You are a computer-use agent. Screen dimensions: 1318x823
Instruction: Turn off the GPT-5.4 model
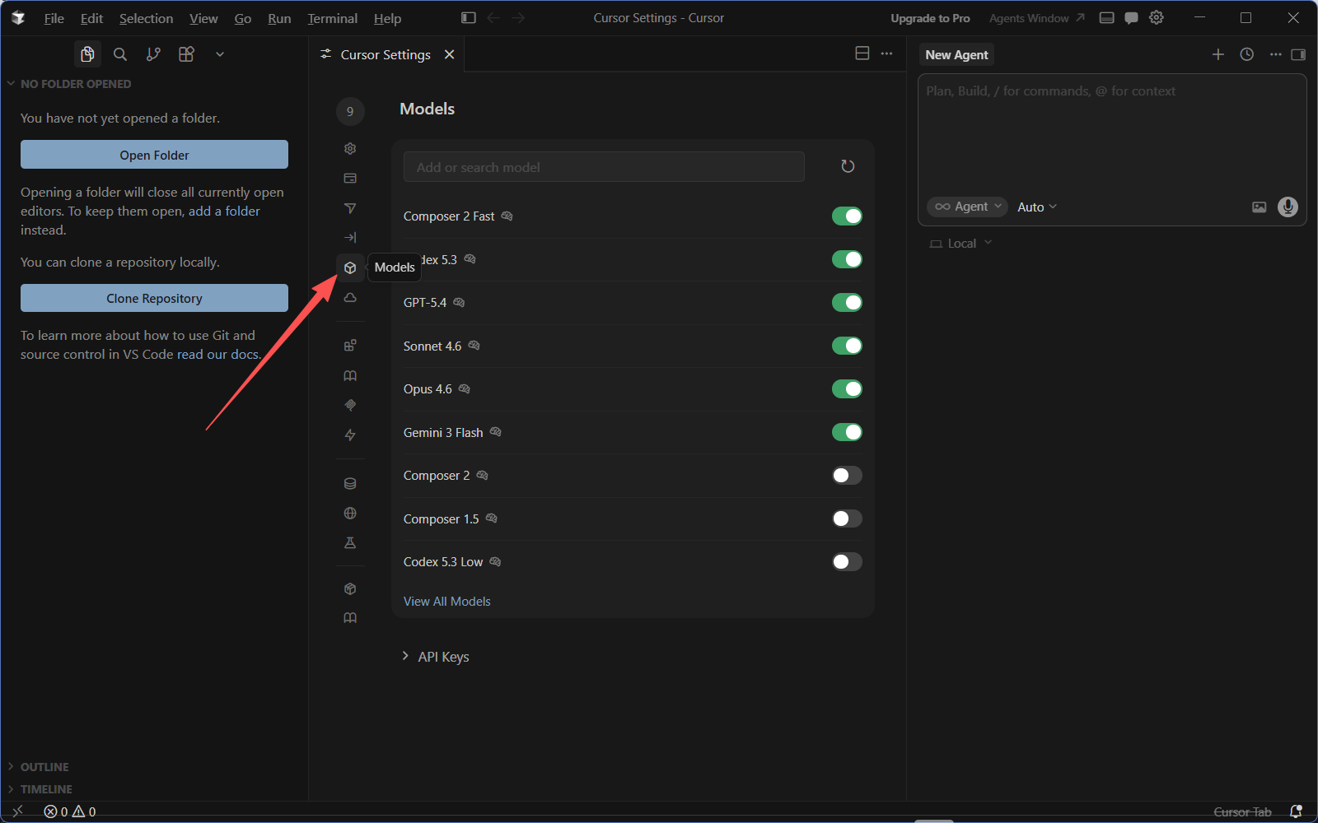847,303
